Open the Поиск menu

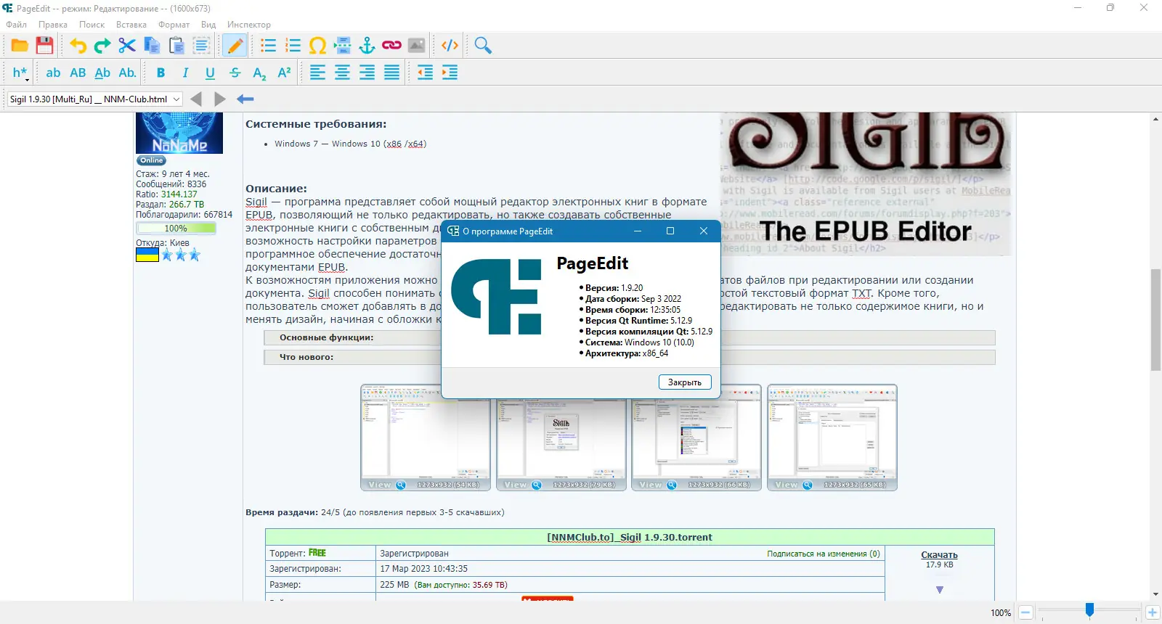[x=92, y=25]
